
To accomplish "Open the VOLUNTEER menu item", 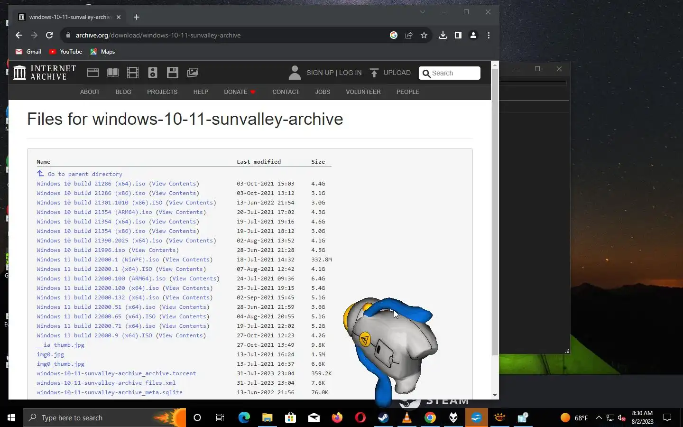I will pyautogui.click(x=363, y=92).
